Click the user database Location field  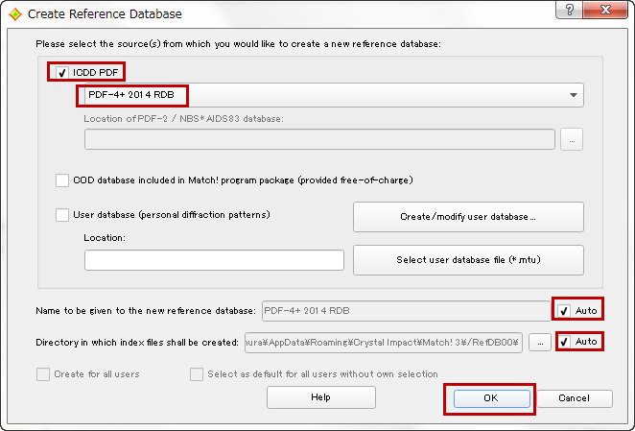point(214,260)
